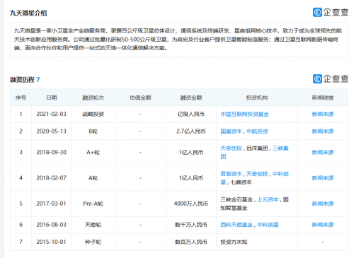Open 新闻来源 for the 2021-02-03 round
The image size is (354, 258).
323,115
